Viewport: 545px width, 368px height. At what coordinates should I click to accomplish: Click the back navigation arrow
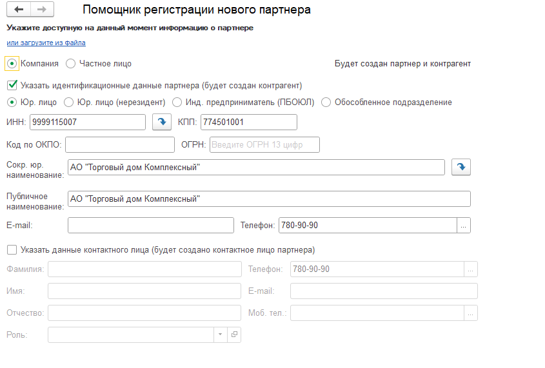[x=19, y=10]
